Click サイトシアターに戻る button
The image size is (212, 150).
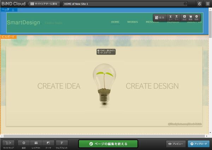pyautogui.click(x=44, y=4)
